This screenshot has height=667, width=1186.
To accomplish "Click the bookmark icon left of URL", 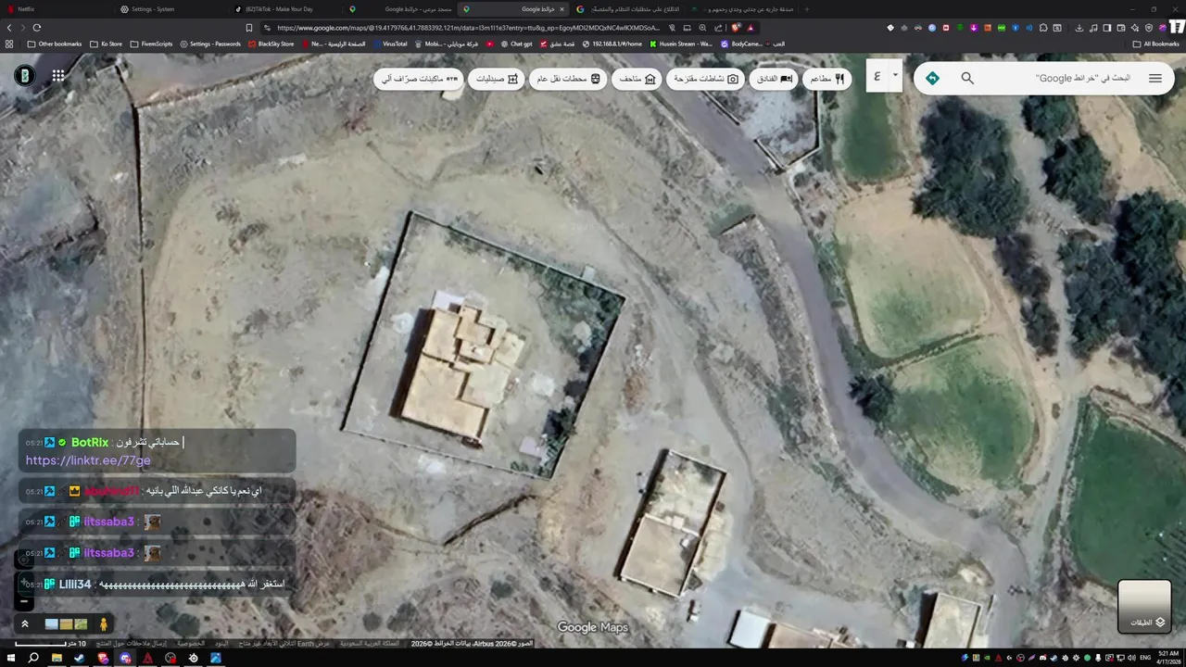I will [248, 28].
